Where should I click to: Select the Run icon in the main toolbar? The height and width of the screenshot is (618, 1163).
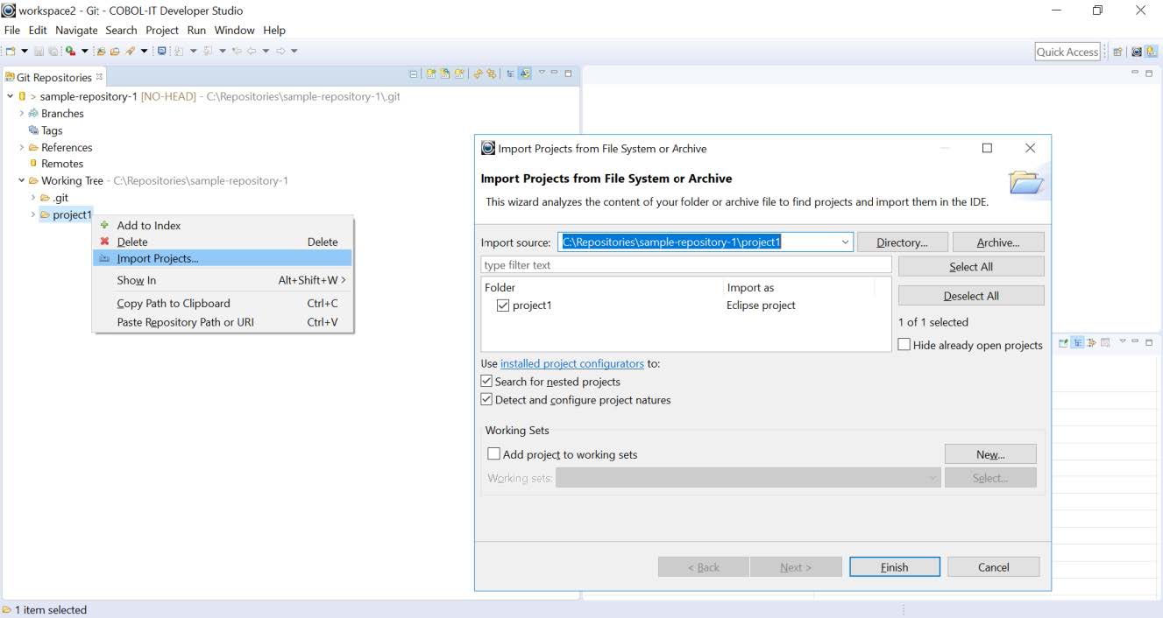point(69,50)
